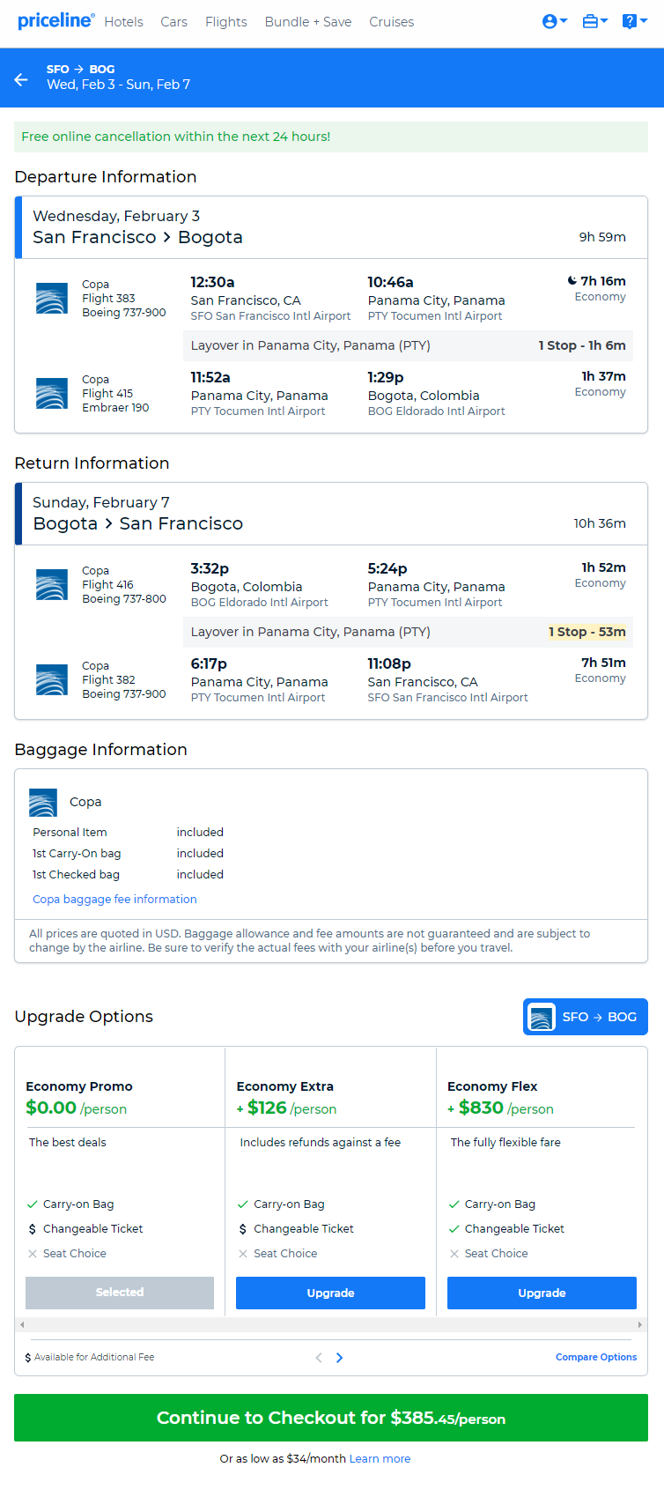Open the user account icon menu
This screenshot has height=1497, width=664.
click(x=555, y=21)
